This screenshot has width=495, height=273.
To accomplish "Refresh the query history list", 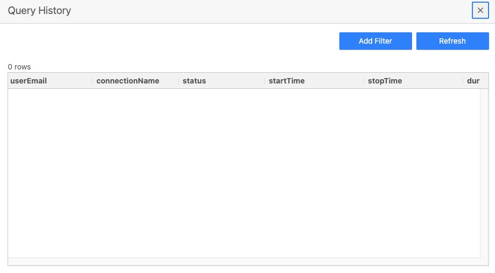I will 452,41.
